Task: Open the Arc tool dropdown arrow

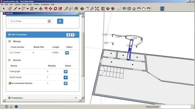Action: (28, 9)
